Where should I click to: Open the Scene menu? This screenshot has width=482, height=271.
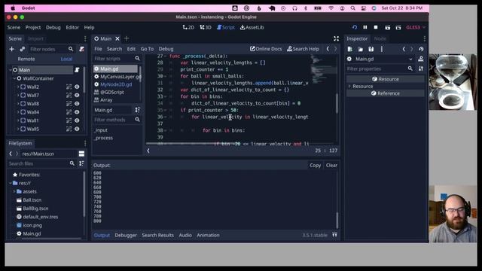[14, 27]
